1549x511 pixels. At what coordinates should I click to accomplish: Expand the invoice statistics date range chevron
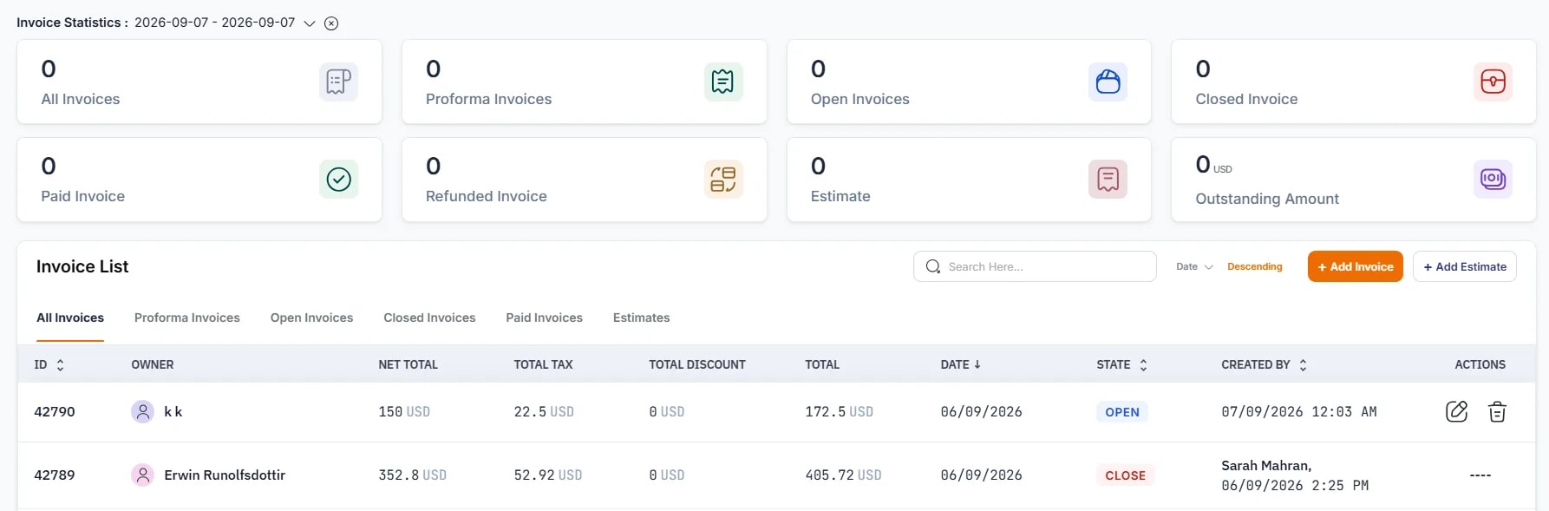(310, 23)
